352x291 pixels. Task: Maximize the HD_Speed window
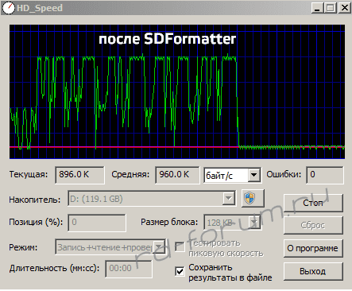click(x=331, y=8)
